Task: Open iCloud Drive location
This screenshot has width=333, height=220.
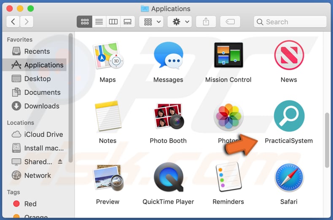Action: click(35, 134)
